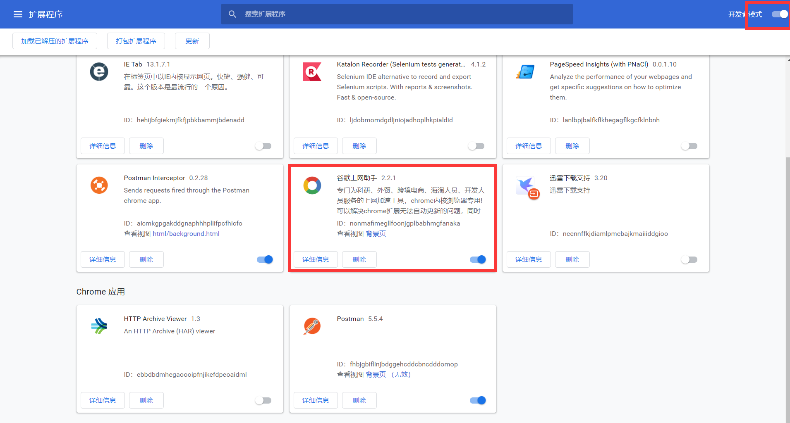This screenshot has height=423, width=790.
Task: Click the Katalon Recorder extension title
Action: pyautogui.click(x=401, y=64)
